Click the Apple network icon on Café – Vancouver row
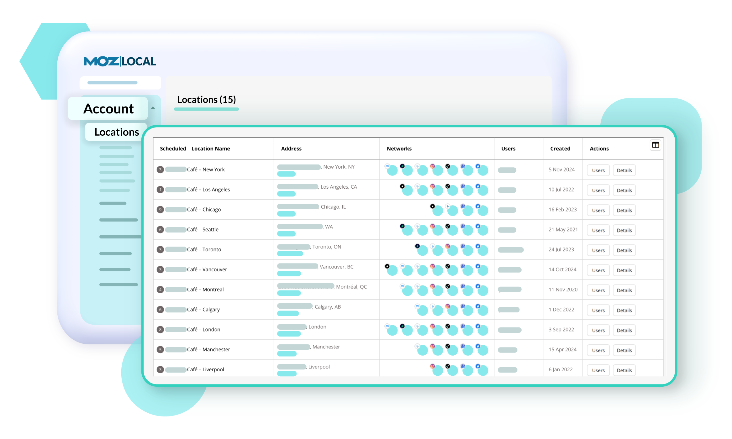This screenshot has width=732, height=439. point(387,266)
